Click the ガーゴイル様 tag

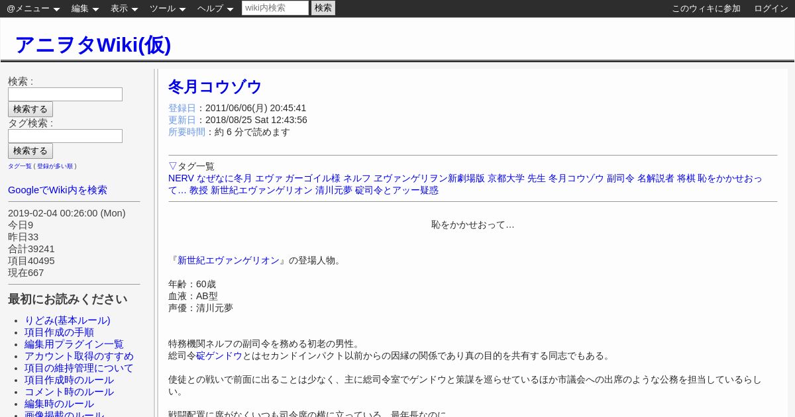click(x=313, y=178)
